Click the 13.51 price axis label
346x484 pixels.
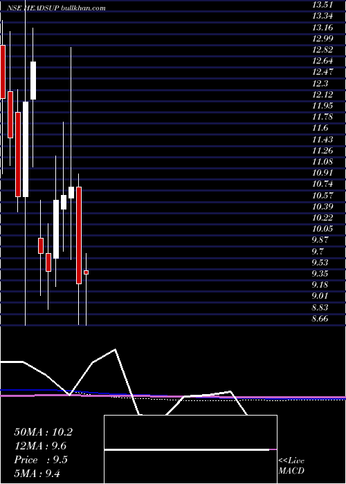[322, 5]
